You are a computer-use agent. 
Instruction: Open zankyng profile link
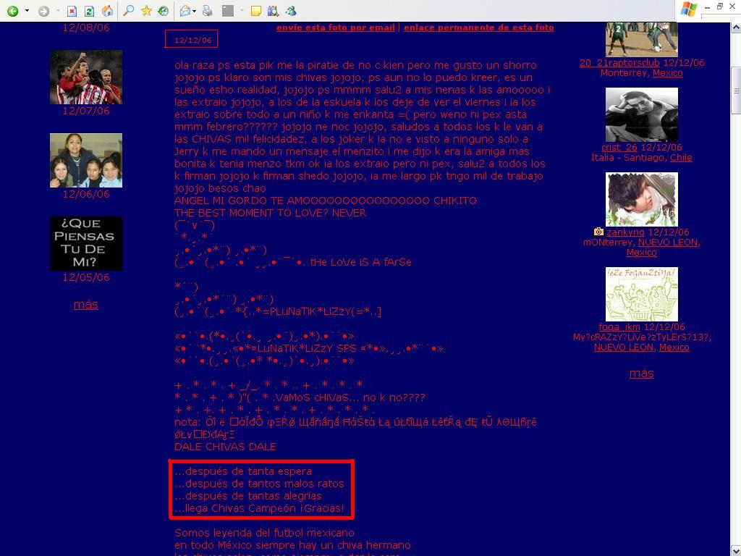pyautogui.click(x=625, y=232)
